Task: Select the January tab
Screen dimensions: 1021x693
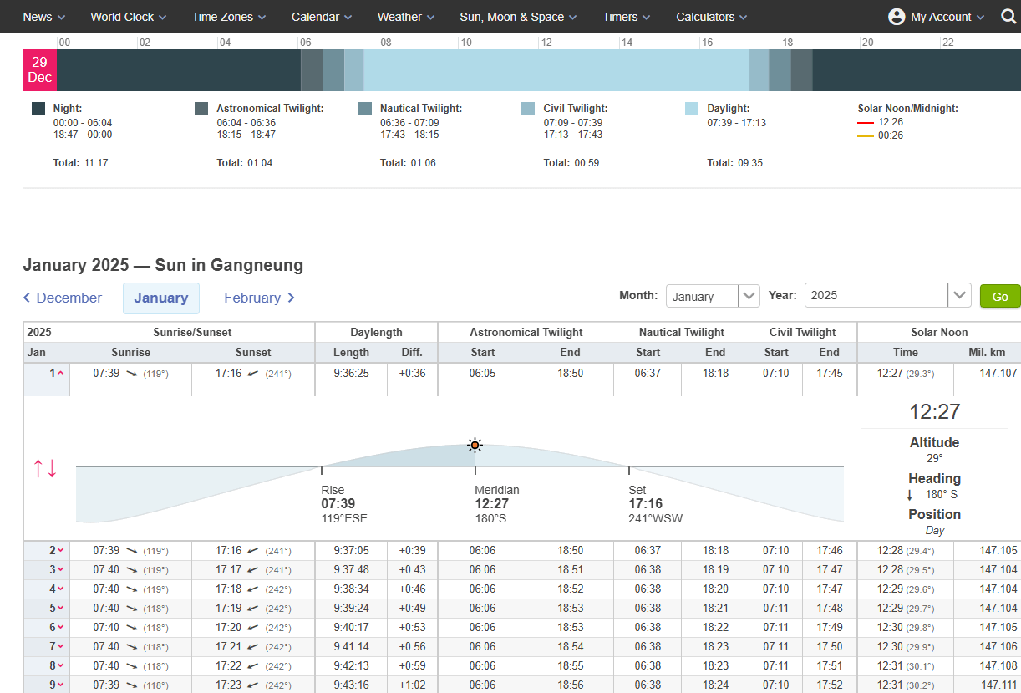Action: click(x=161, y=298)
